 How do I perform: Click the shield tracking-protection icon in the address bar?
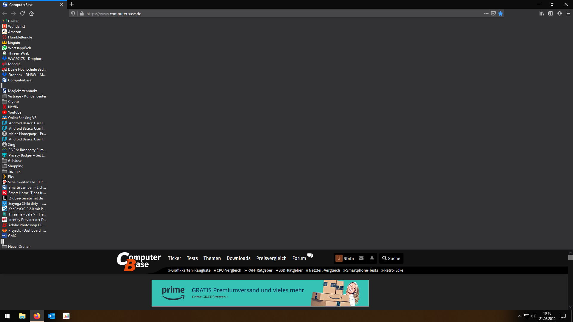(x=73, y=13)
